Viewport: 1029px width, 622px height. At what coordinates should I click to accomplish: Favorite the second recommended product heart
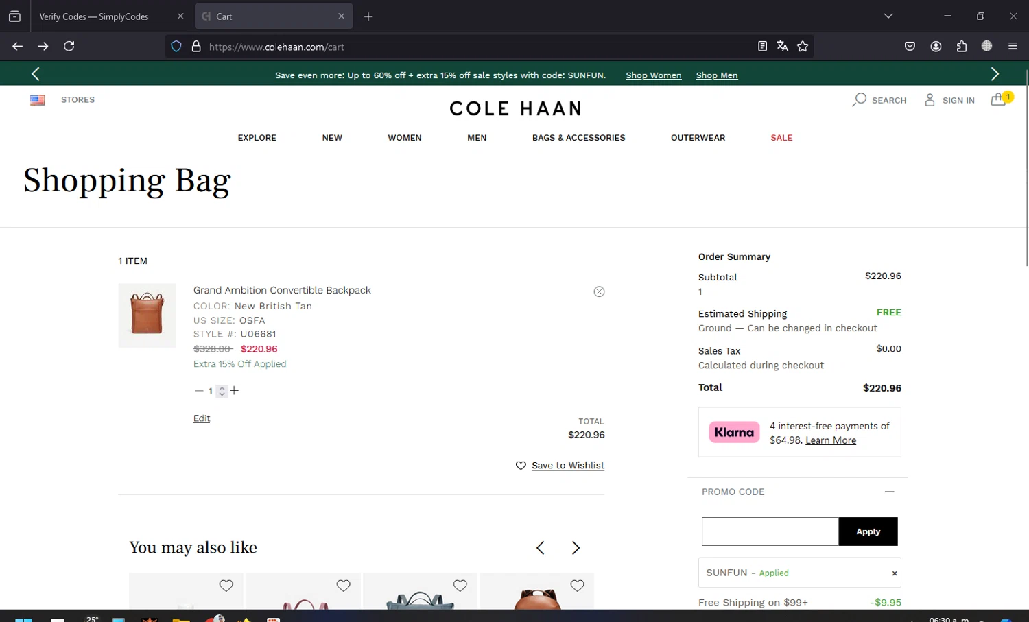tap(344, 586)
